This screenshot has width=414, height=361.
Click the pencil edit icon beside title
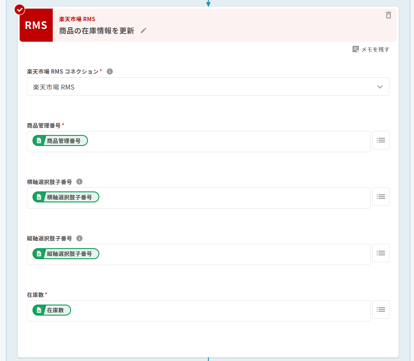pyautogui.click(x=143, y=31)
